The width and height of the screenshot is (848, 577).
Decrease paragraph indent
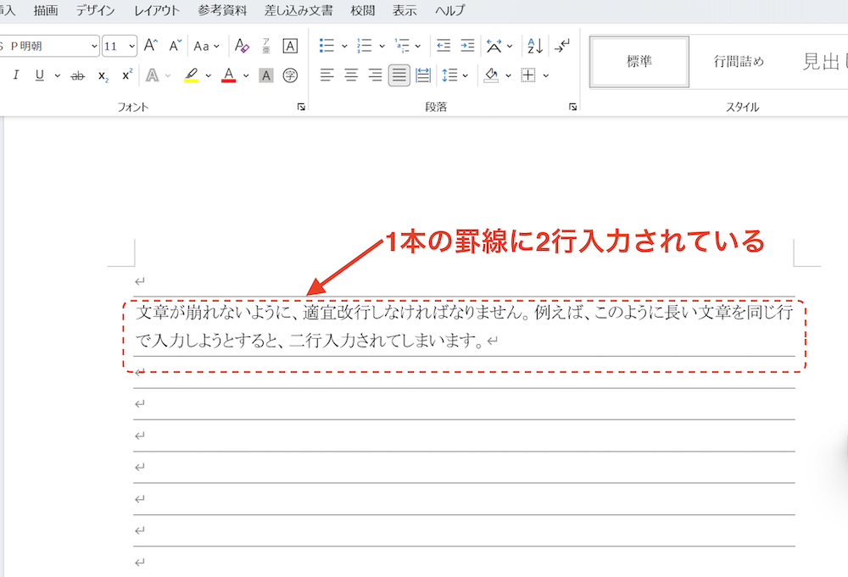coord(444,46)
